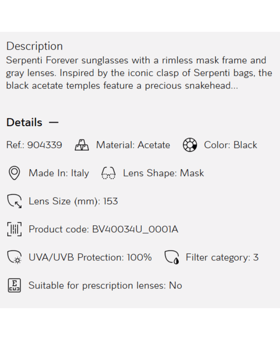The image size is (280, 340).
Task: Click the glasses icon for Lens Shape
Action: click(x=108, y=173)
